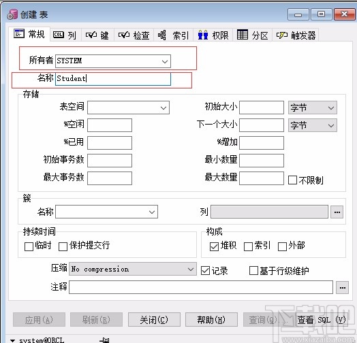Maximize the 创建表 window
This screenshot has height=343, width=357.
(x=322, y=14)
